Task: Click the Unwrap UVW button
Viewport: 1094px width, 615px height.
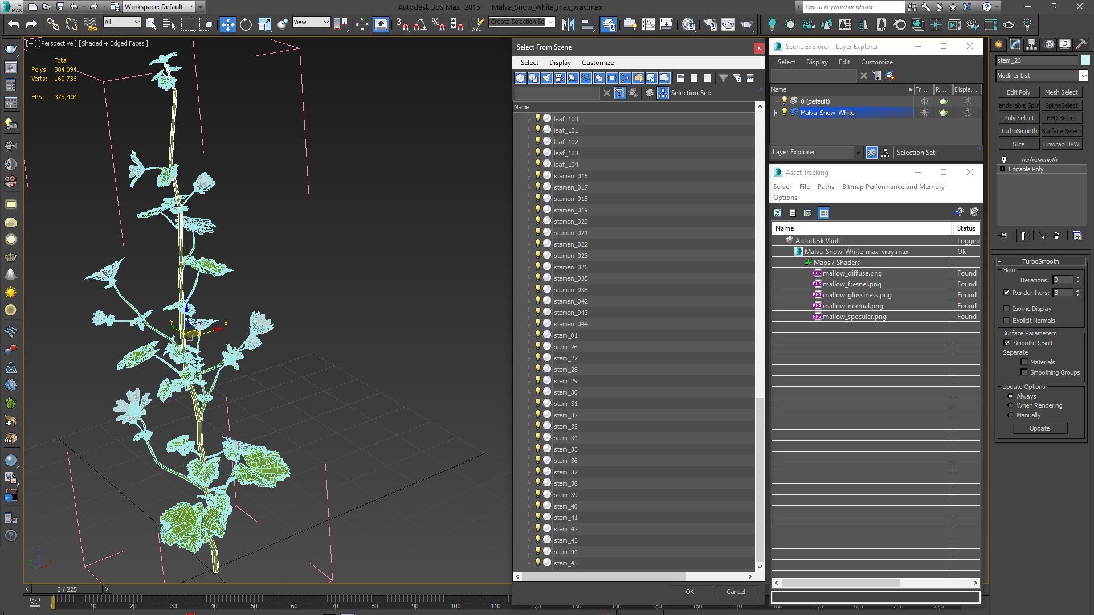Action: 1062,144
